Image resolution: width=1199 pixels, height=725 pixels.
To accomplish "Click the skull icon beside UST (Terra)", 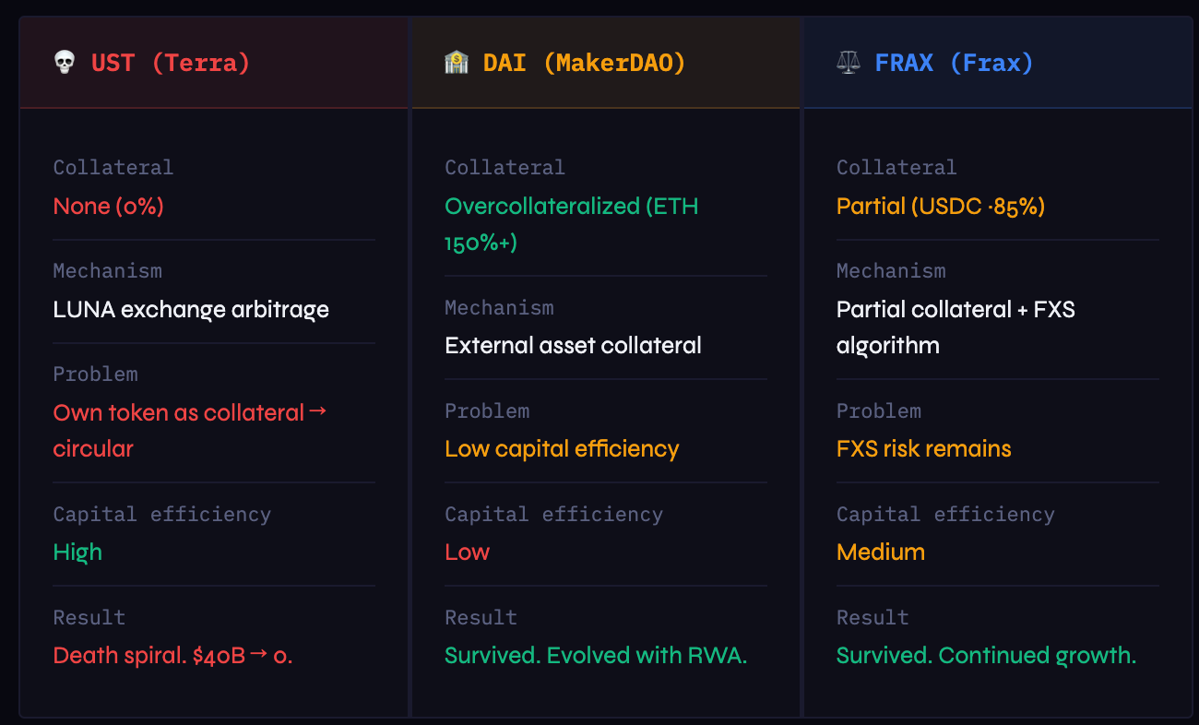I will [65, 63].
